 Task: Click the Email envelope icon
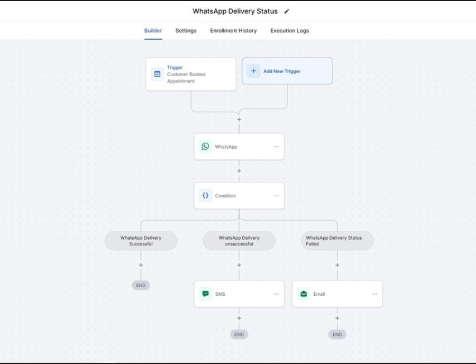click(x=304, y=294)
